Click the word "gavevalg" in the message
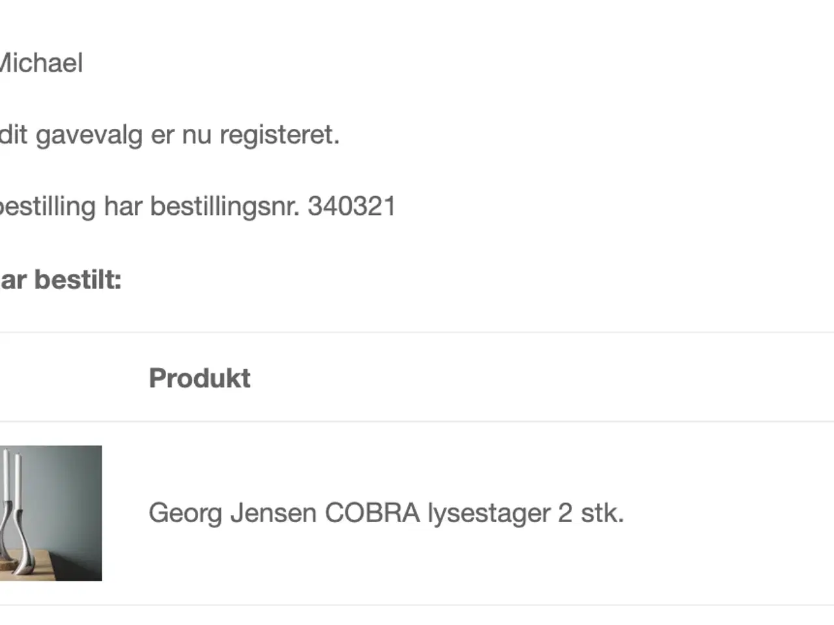This screenshot has width=834, height=625. coord(89,135)
